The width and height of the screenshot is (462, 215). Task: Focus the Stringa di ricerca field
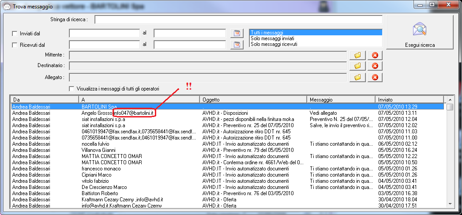point(238,19)
